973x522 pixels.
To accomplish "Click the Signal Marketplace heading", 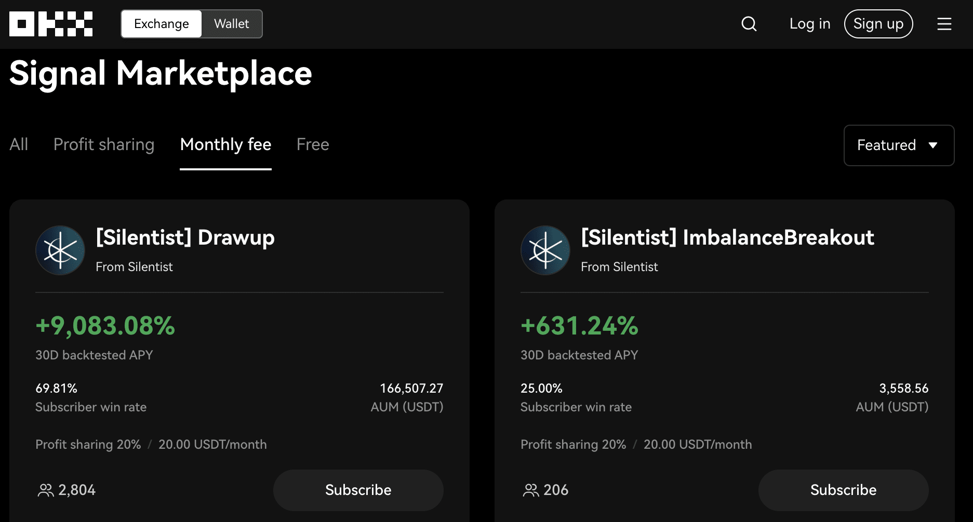I will (x=161, y=73).
